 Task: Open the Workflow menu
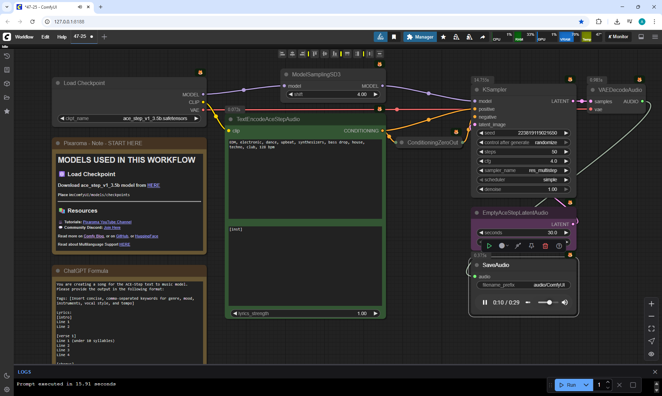pos(24,37)
